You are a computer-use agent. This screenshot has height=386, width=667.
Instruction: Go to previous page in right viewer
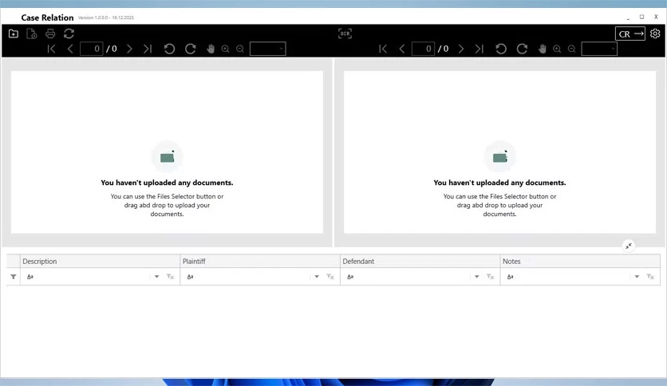tap(402, 49)
